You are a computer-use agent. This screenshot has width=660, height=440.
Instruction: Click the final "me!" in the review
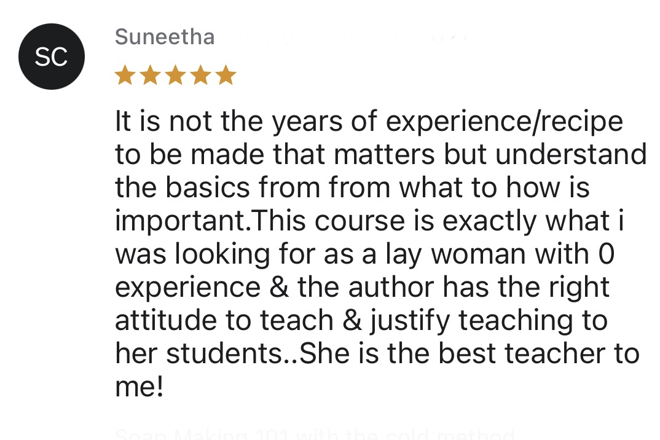139,387
